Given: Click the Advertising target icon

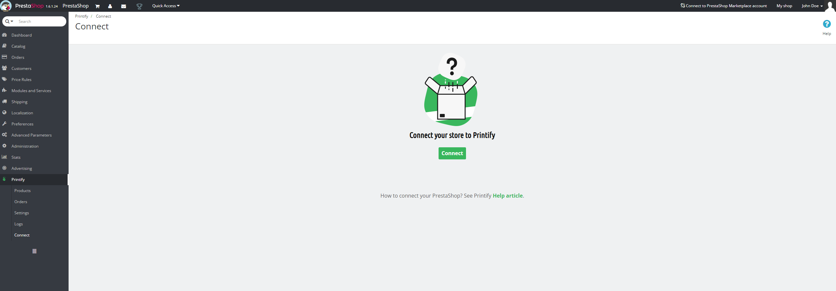Looking at the screenshot, I should [x=5, y=168].
